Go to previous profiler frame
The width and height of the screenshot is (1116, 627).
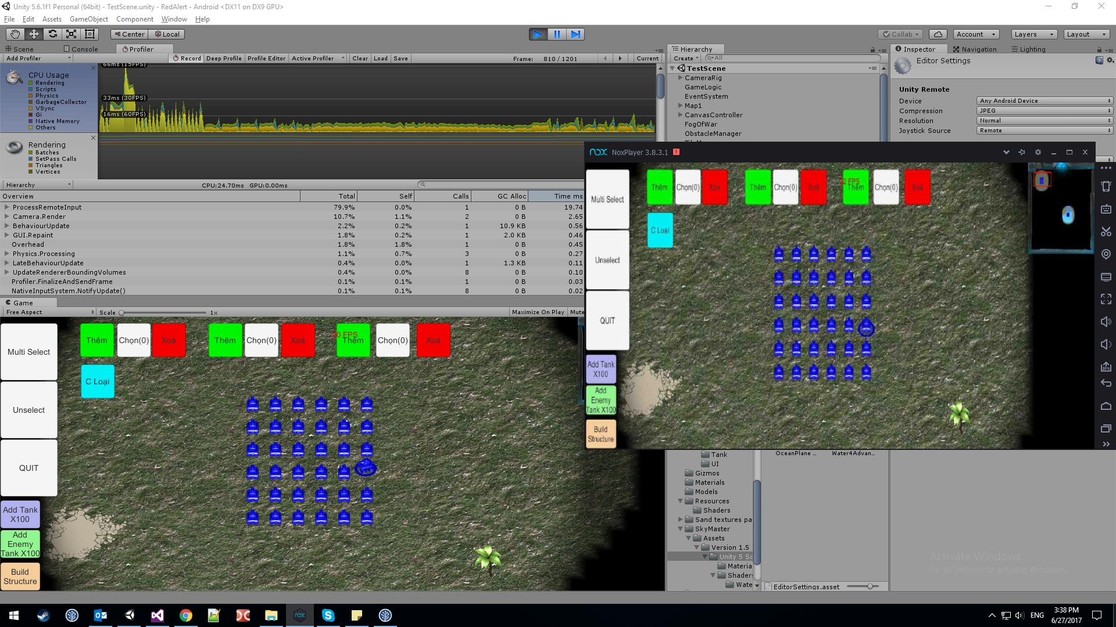[605, 59]
